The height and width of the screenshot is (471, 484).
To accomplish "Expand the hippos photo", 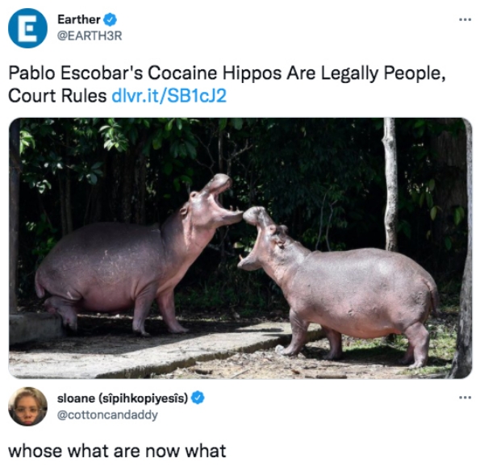I will (240, 248).
